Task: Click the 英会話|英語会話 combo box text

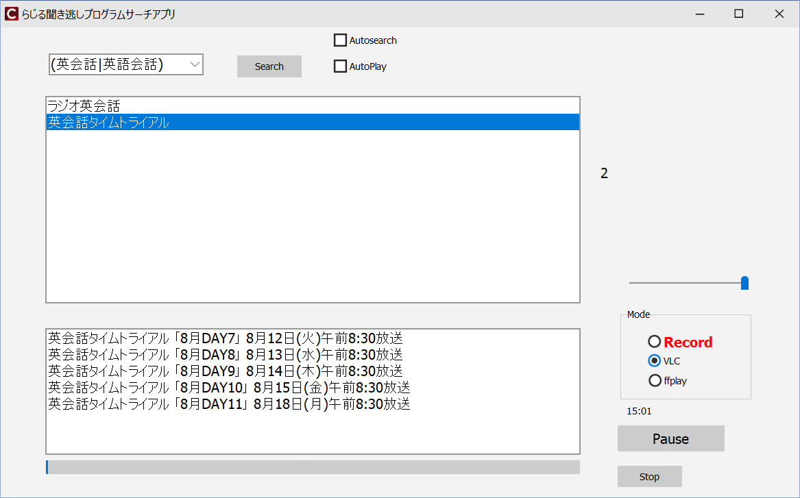Action: pos(110,64)
